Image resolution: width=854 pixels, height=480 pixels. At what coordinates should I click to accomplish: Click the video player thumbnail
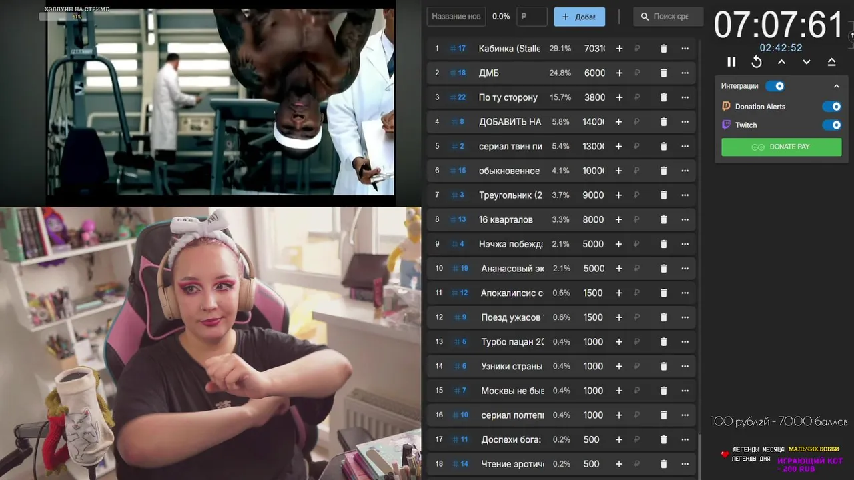pos(220,101)
